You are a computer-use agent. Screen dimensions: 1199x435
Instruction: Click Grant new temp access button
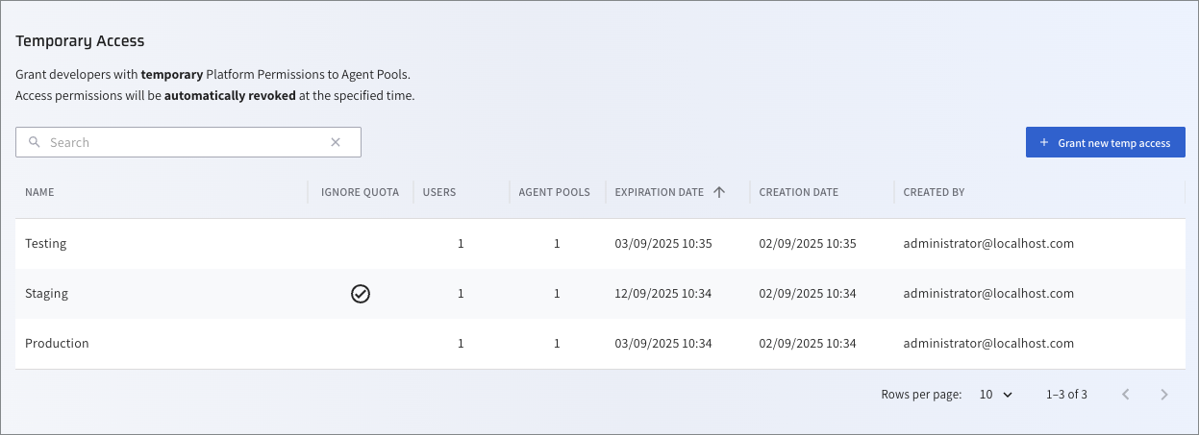tap(1105, 142)
